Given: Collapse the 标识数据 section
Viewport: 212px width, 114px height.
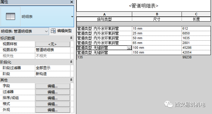Looking at the screenshot, I should (x=71, y=38).
